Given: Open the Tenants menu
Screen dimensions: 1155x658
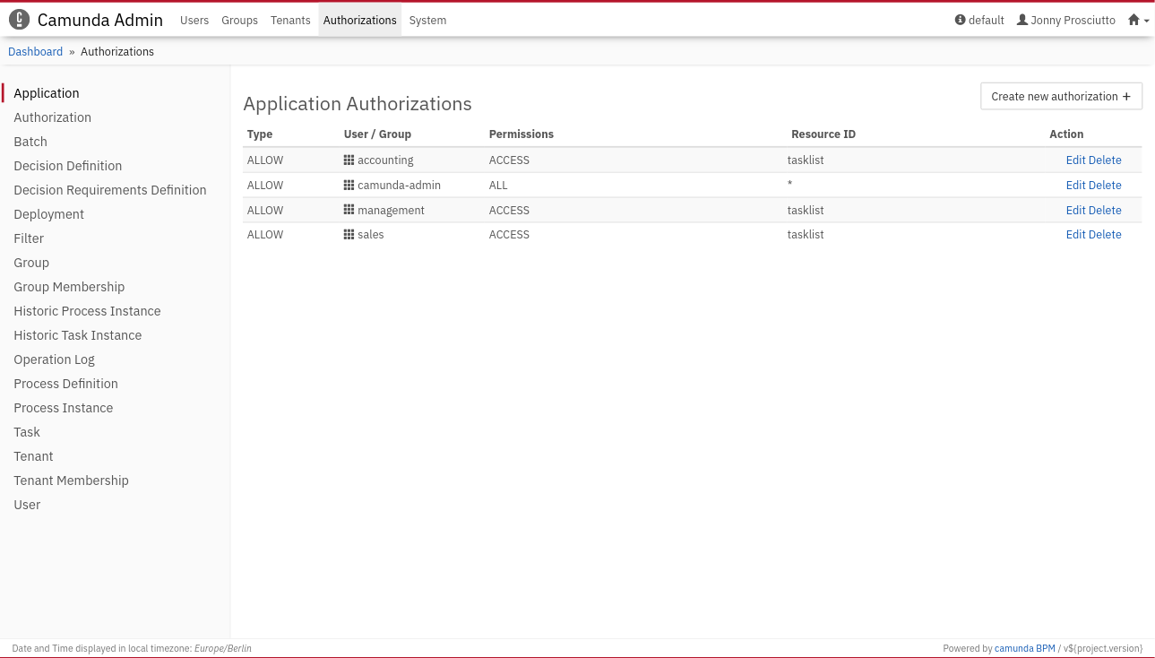Looking at the screenshot, I should pos(290,20).
